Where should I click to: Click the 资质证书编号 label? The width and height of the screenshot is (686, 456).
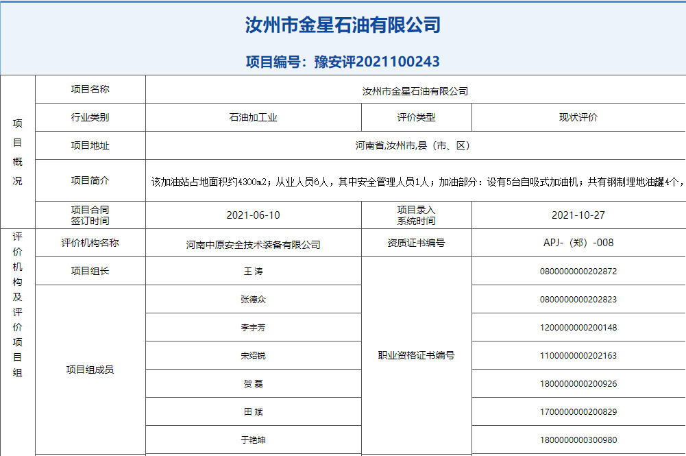[416, 243]
